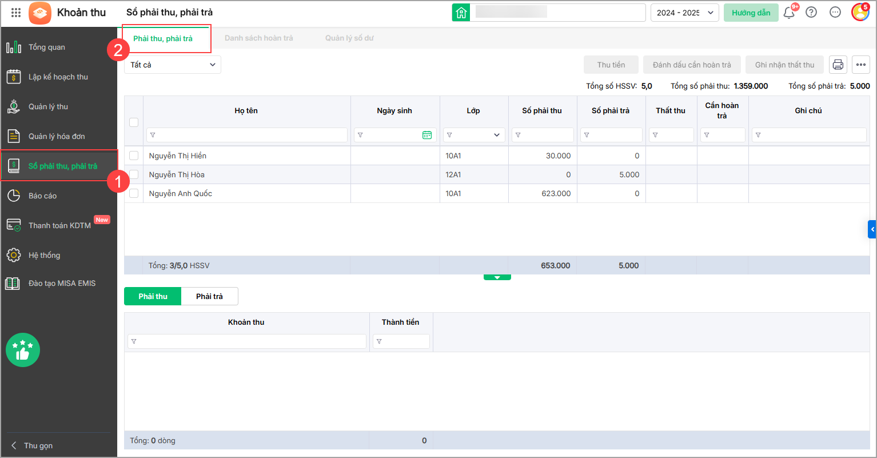This screenshot has height=458, width=877.
Task: Expand the blue side panel arrow
Action: click(872, 229)
